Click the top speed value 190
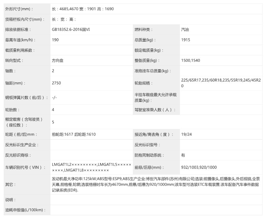Screen dimensions: 272x221 54,40
